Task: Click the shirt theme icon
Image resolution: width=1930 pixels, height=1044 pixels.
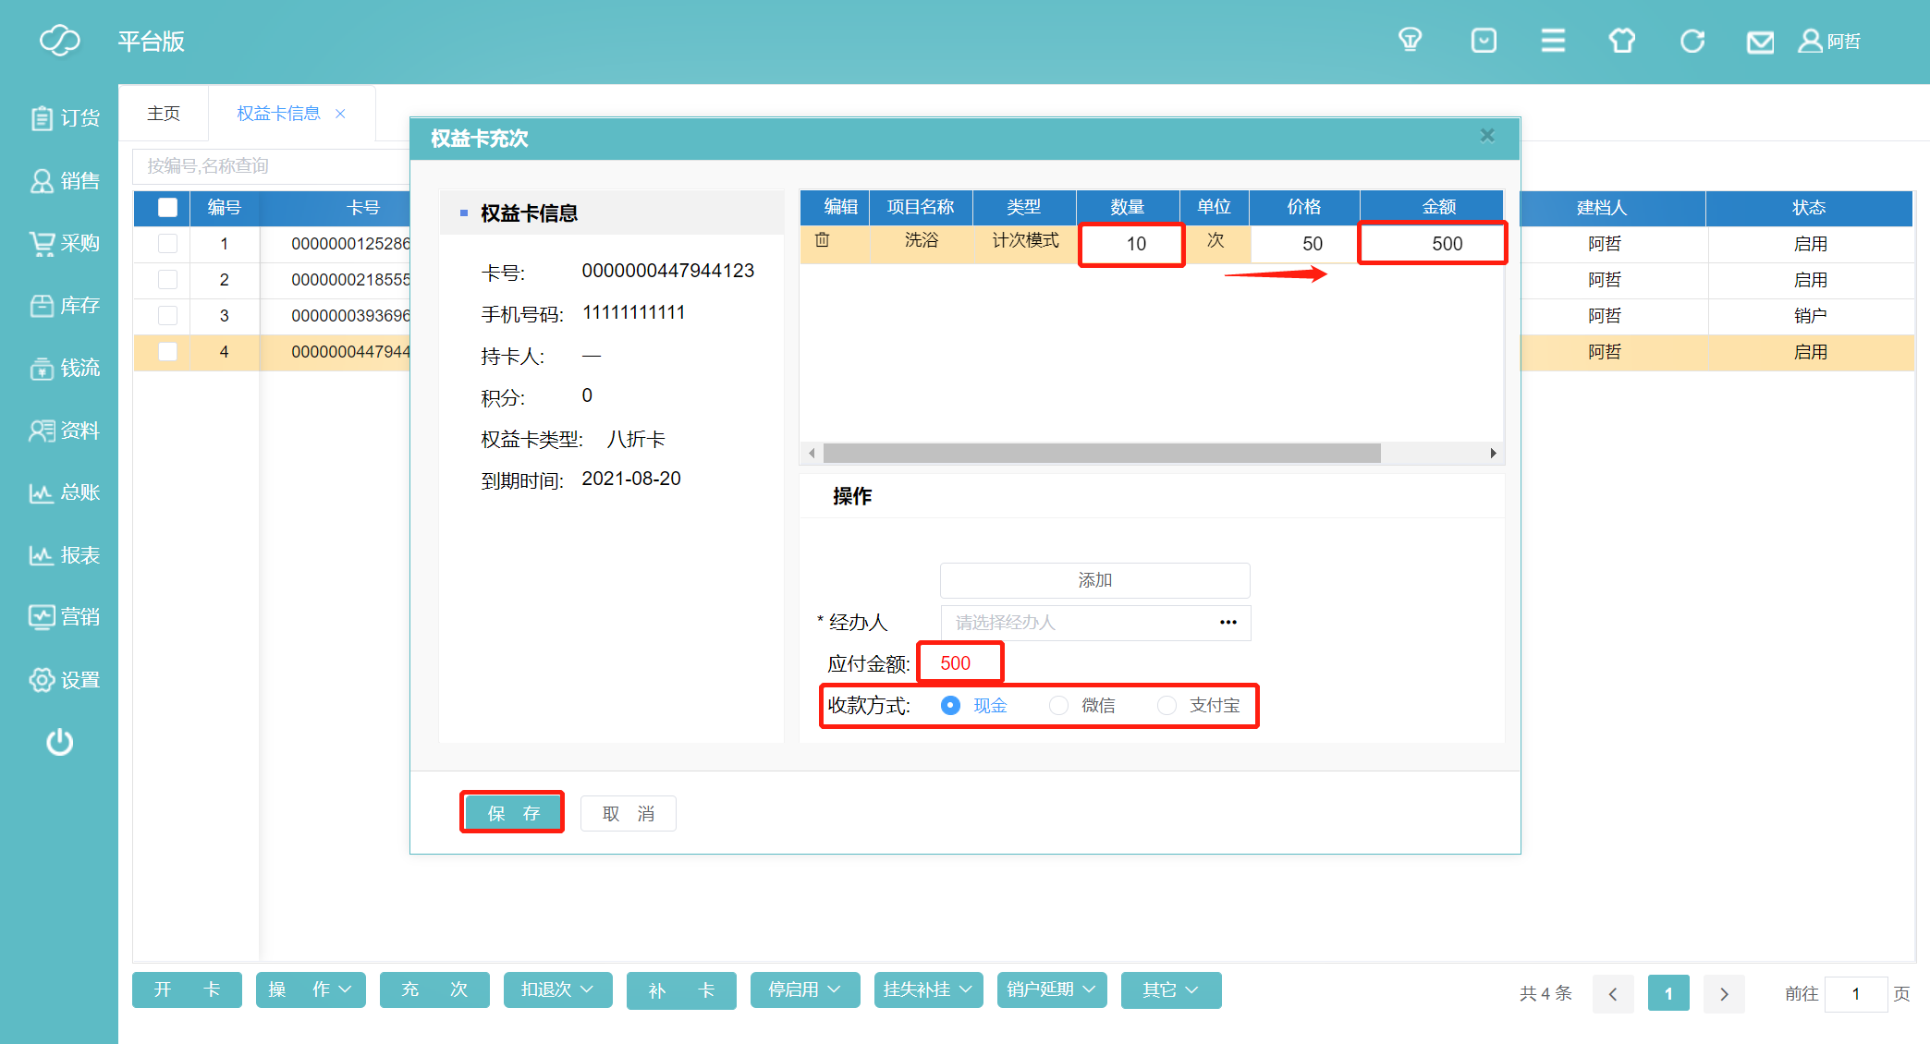Action: click(x=1622, y=41)
